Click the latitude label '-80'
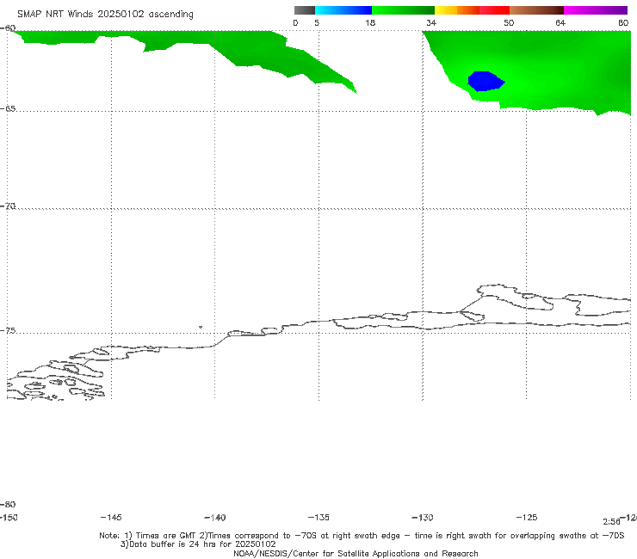This screenshot has width=637, height=559. click(x=8, y=505)
